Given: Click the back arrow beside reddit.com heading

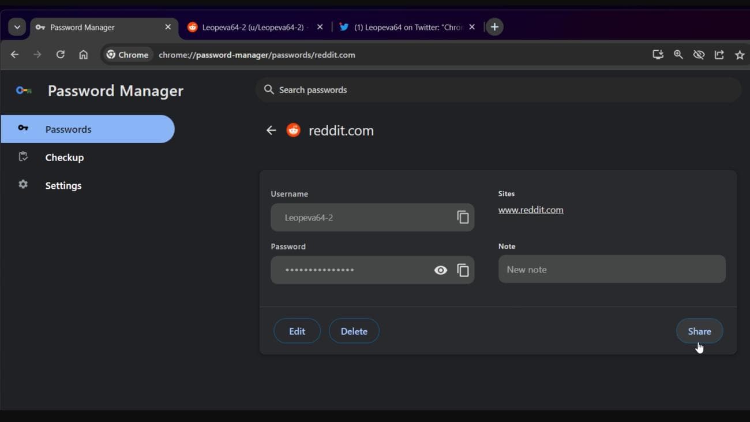Looking at the screenshot, I should click(x=271, y=130).
